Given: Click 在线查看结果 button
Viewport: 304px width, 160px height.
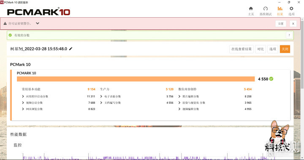Looking at the screenshot, I should click(x=242, y=49).
